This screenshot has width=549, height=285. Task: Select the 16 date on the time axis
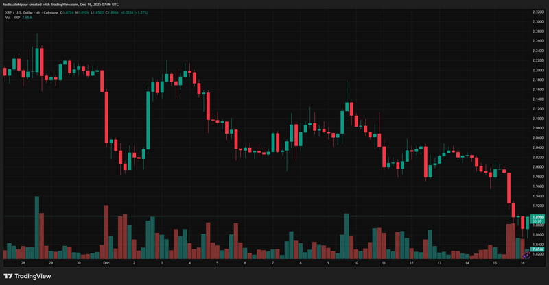(x=523, y=262)
